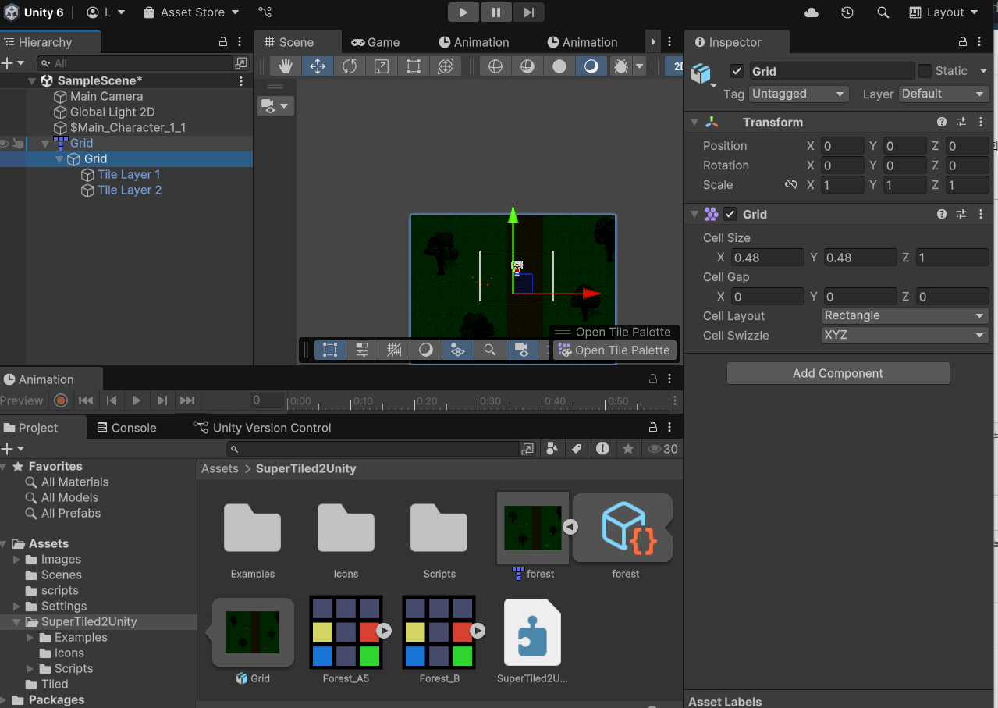Switch to the Game tab
The image size is (998, 708).
(x=375, y=42)
